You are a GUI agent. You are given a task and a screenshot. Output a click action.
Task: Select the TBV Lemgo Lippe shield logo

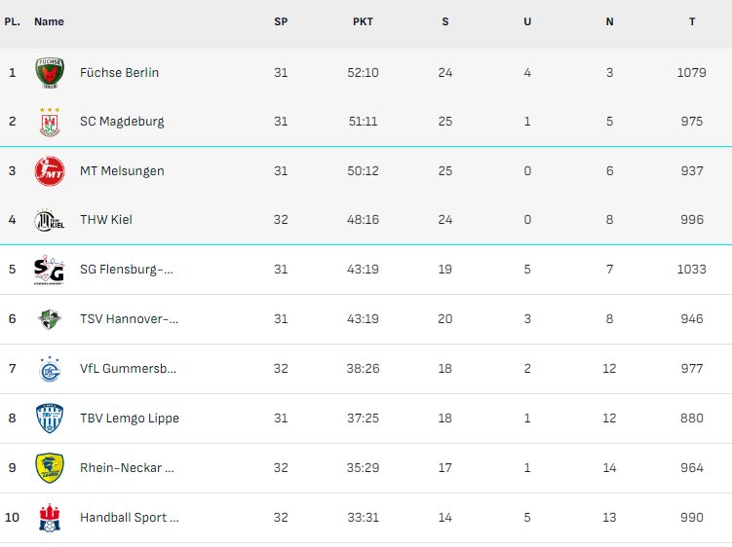click(x=50, y=419)
